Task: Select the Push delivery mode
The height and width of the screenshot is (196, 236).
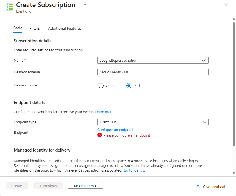Action: tap(129, 86)
